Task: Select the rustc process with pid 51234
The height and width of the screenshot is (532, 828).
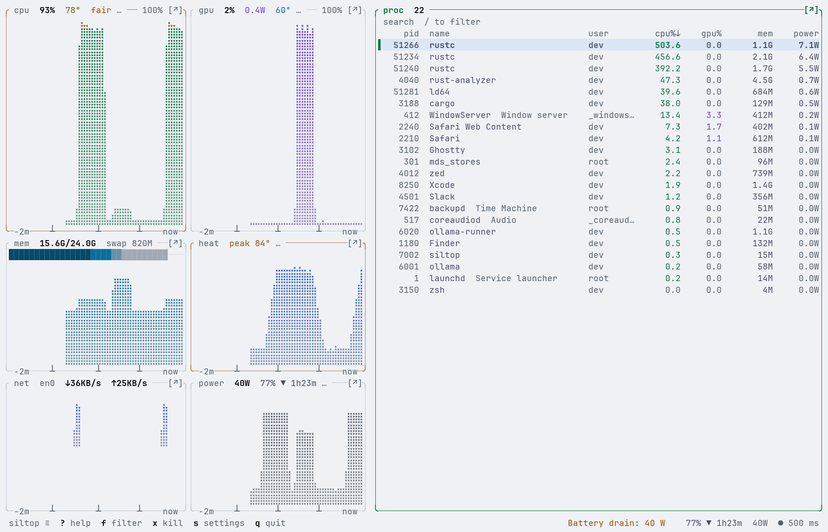Action: point(599,57)
